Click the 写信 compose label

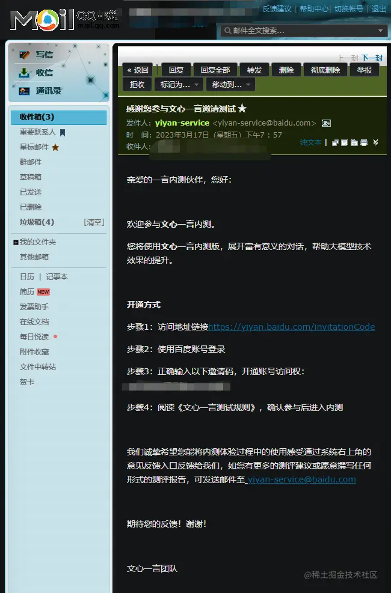(x=45, y=55)
